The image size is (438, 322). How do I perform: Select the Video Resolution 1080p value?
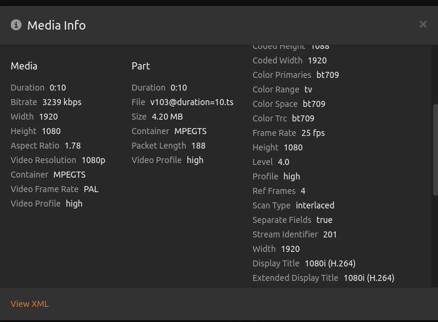(93, 160)
